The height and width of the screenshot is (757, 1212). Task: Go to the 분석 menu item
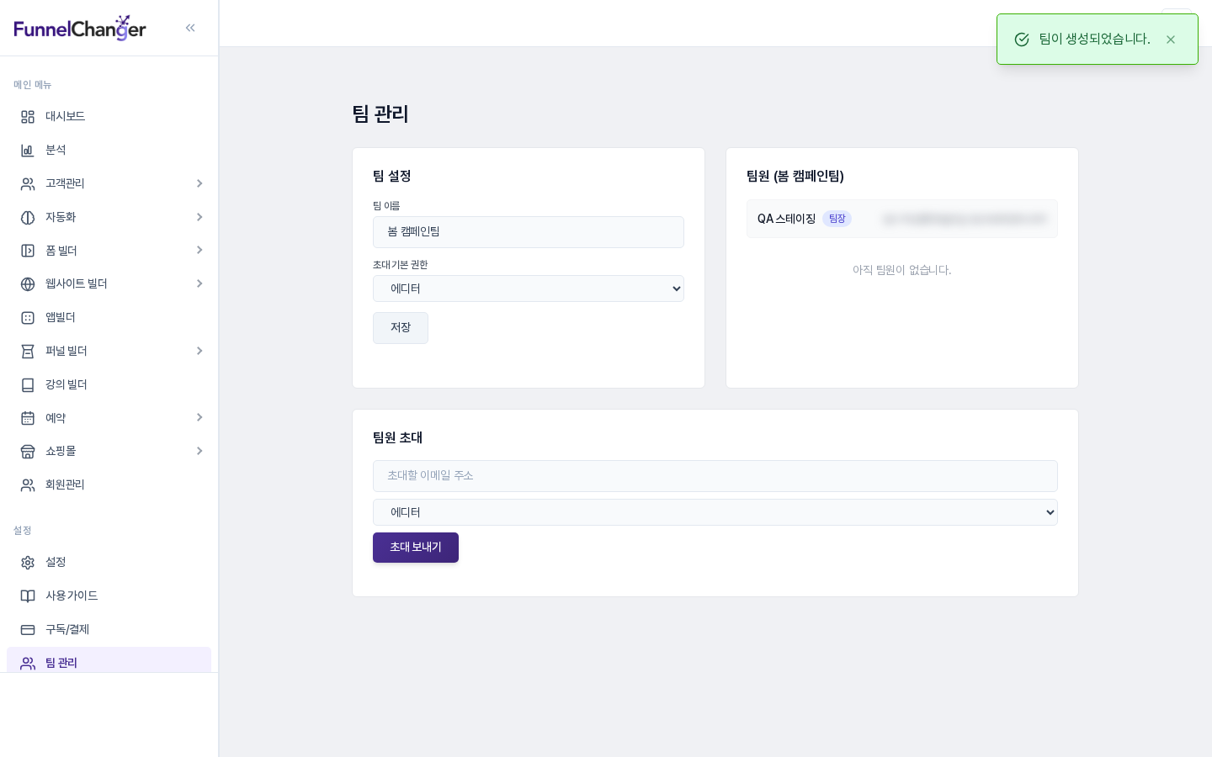tap(109, 151)
